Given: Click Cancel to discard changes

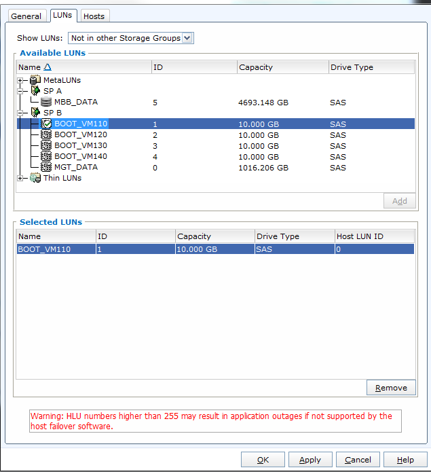Looking at the screenshot, I should point(358,460).
